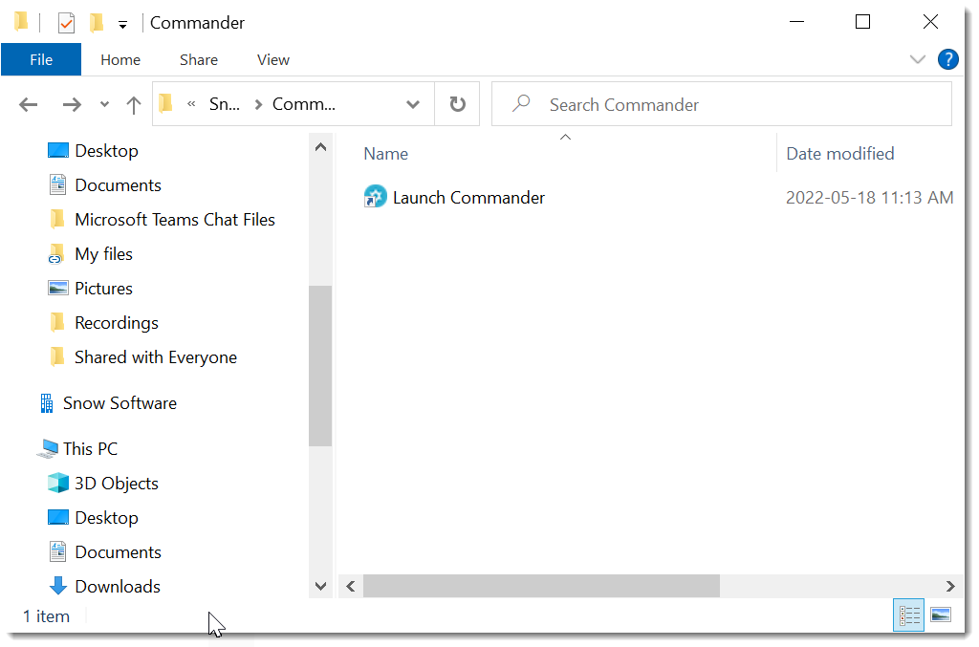Open the View ribbon tab
Screen dimensions: 979x647
(x=272, y=60)
